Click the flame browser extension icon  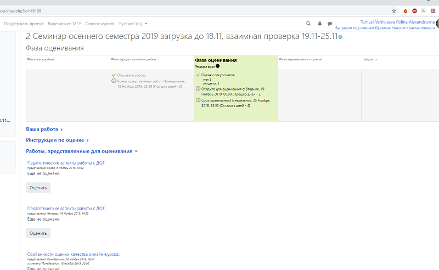[x=406, y=10]
